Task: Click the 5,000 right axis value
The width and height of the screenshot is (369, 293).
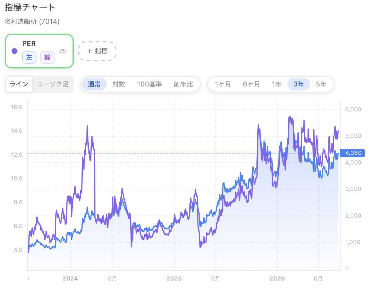Action: coord(353,136)
